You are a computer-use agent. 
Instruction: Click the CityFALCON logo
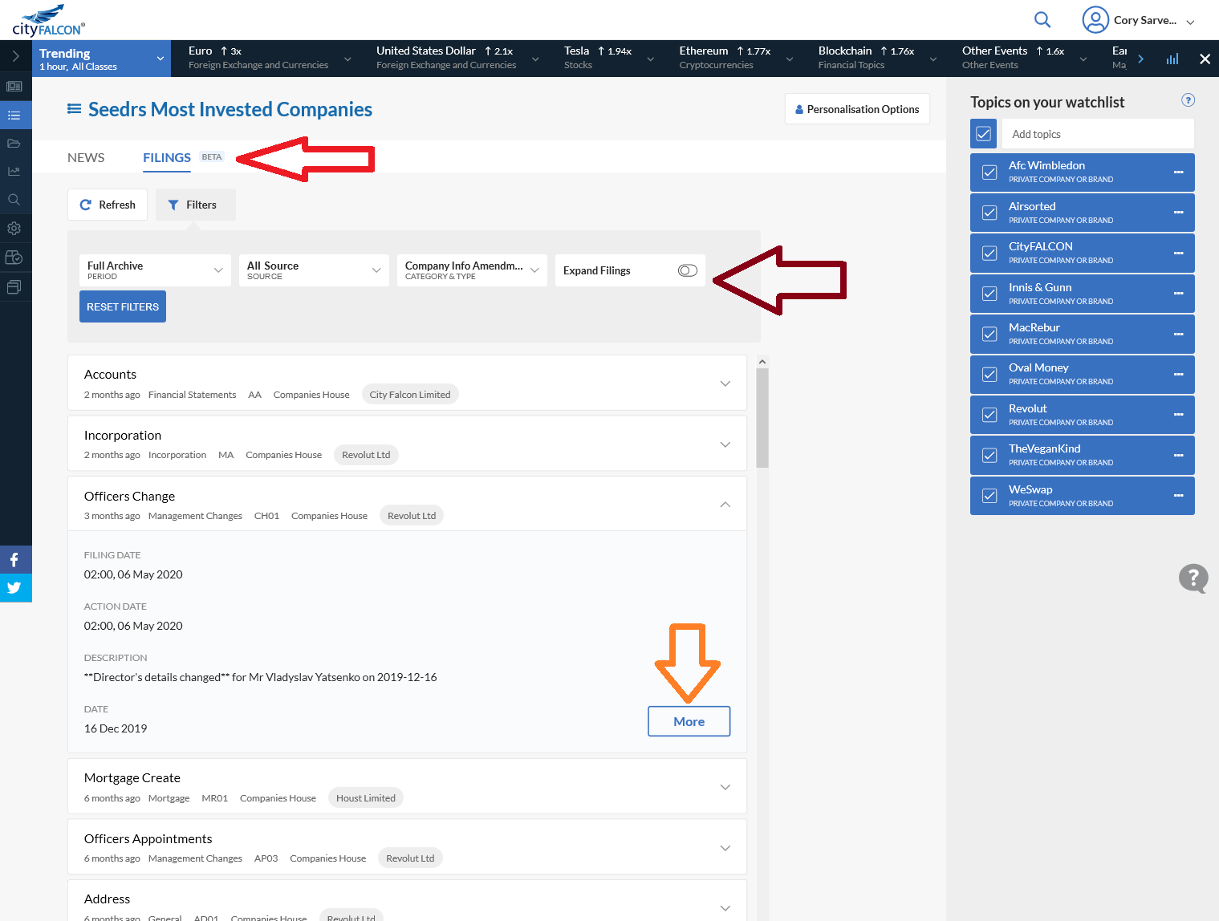coord(48,20)
